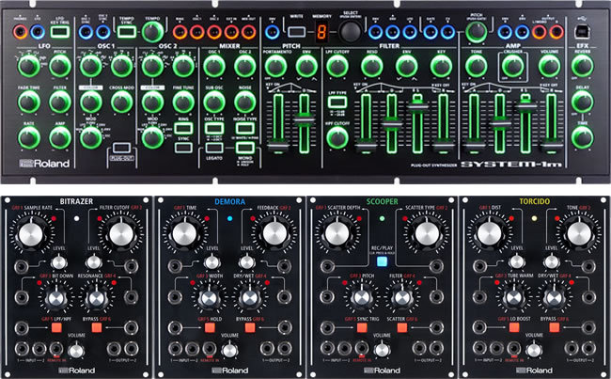The width and height of the screenshot is (611, 379).
Task: Click the Bitrazer OUTPUT 2 jack
Action: click(x=132, y=348)
